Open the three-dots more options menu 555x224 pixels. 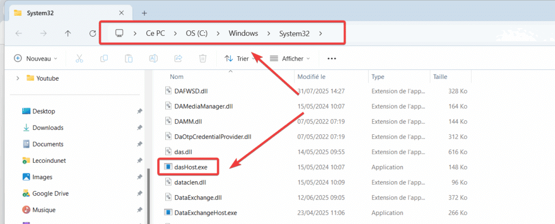(331, 58)
